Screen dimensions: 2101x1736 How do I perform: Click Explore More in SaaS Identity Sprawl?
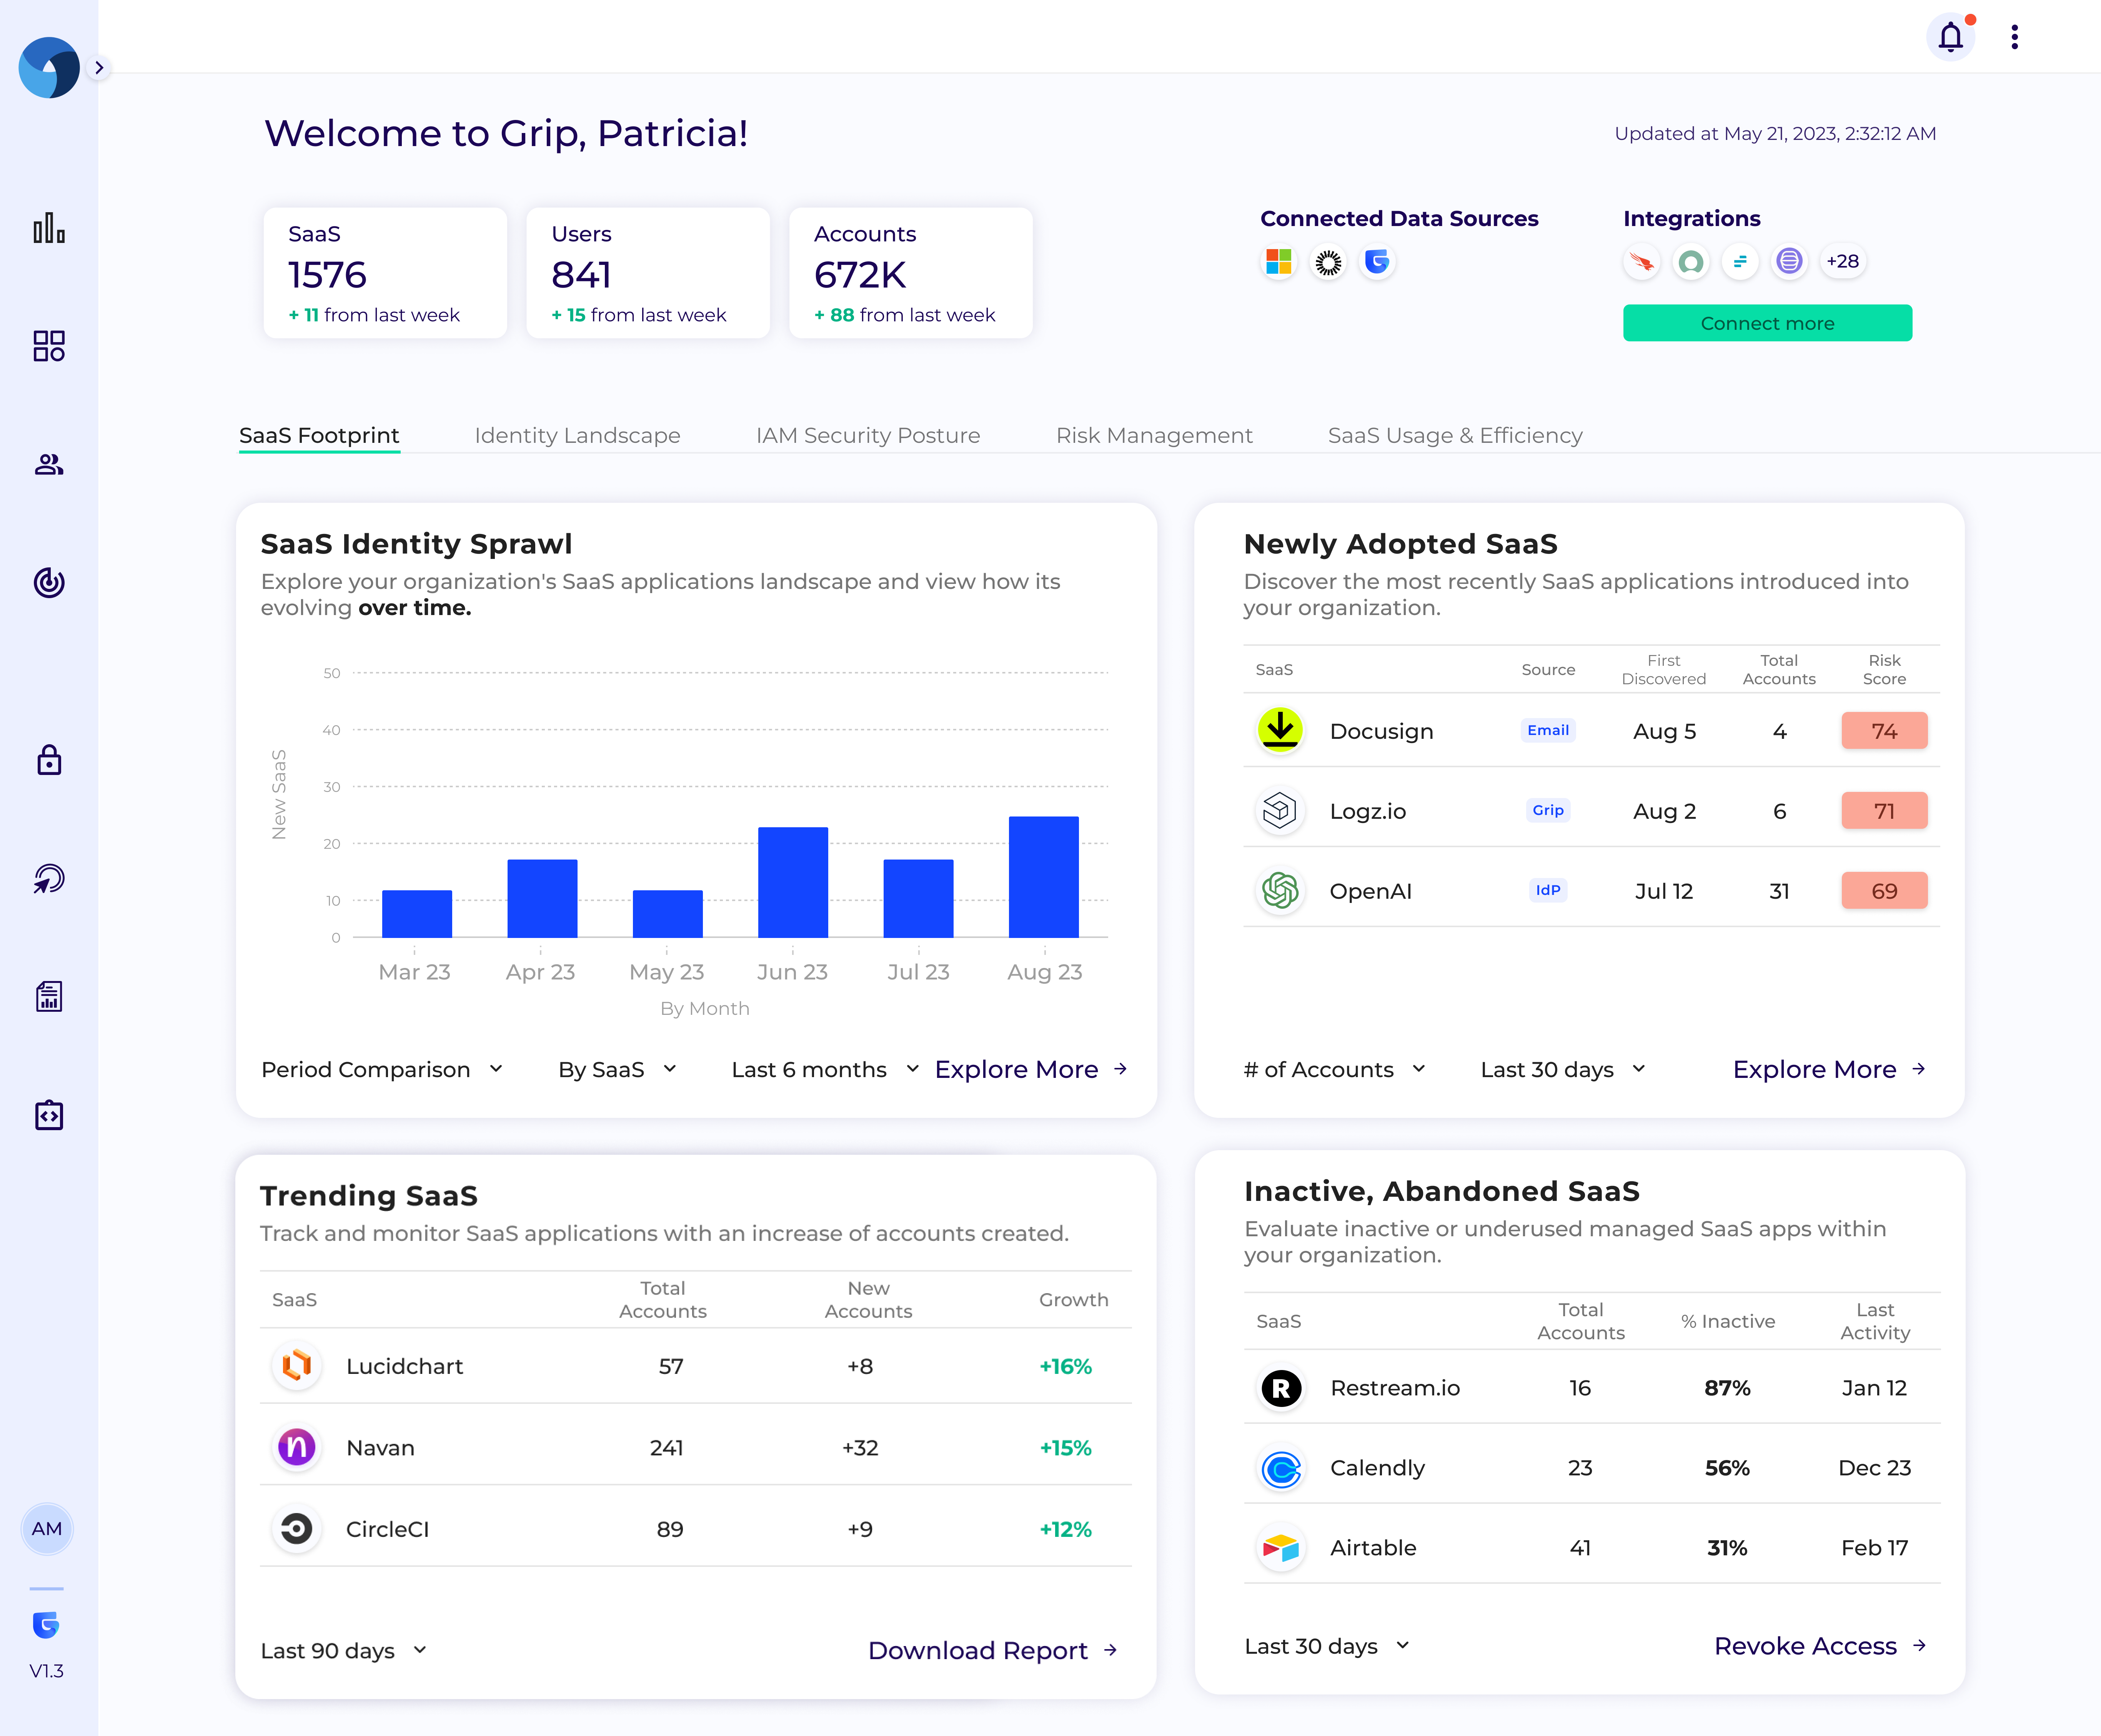tap(1031, 1069)
